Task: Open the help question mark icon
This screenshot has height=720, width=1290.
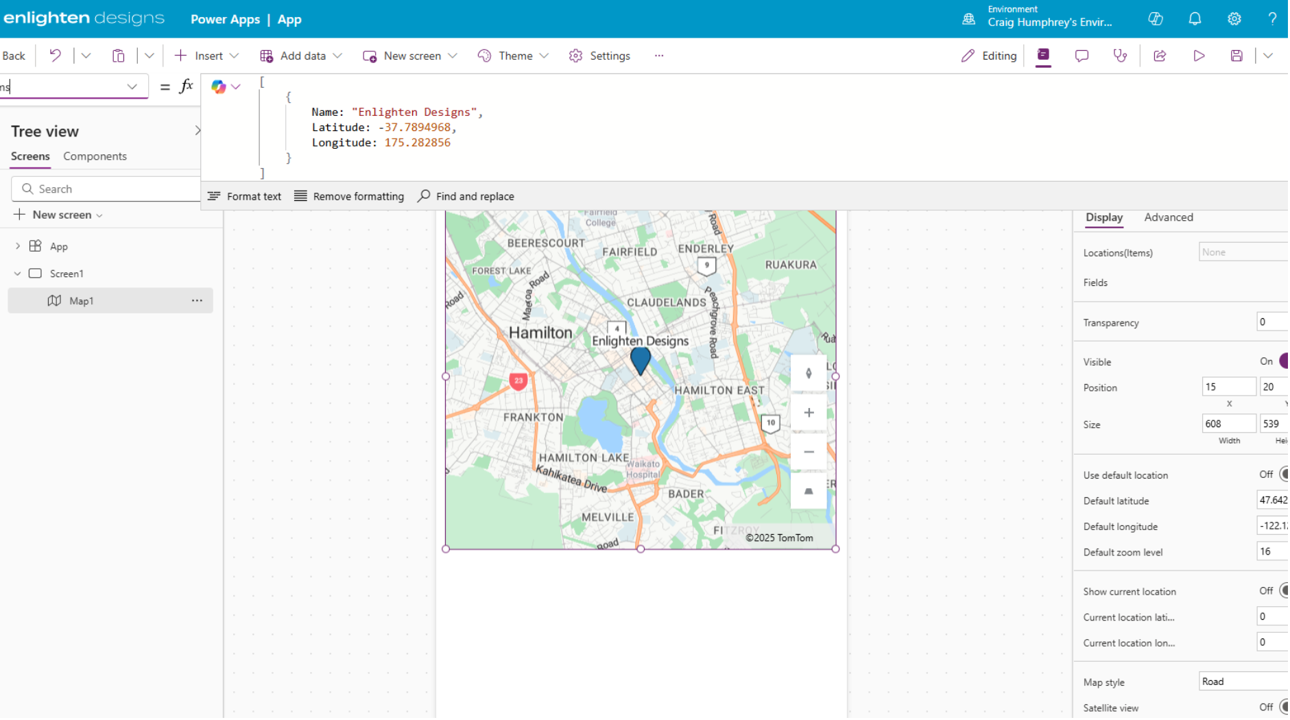Action: click(1272, 19)
